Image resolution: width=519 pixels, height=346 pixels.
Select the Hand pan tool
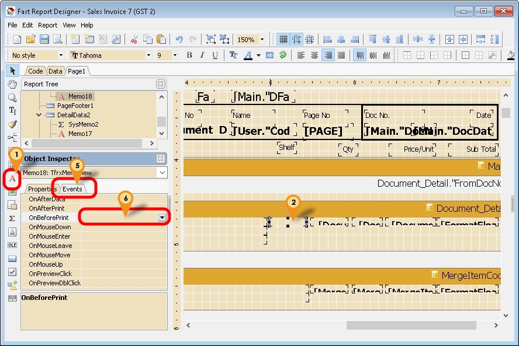(x=12, y=84)
